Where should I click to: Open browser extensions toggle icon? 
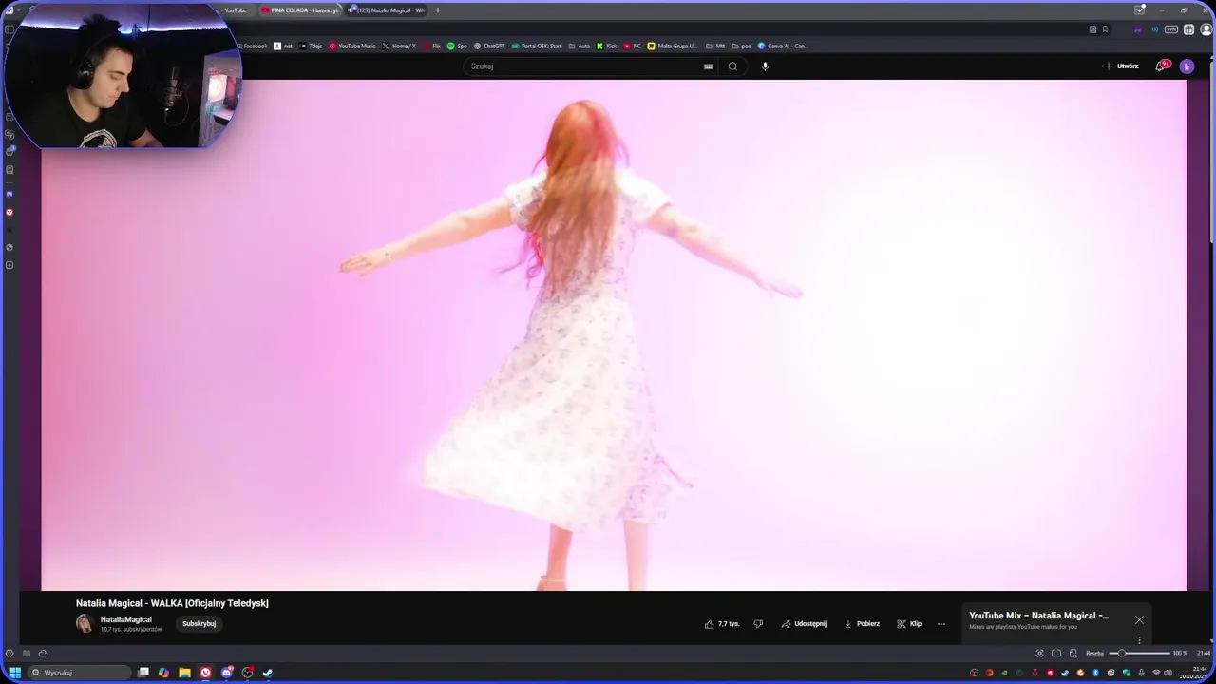(1188, 29)
